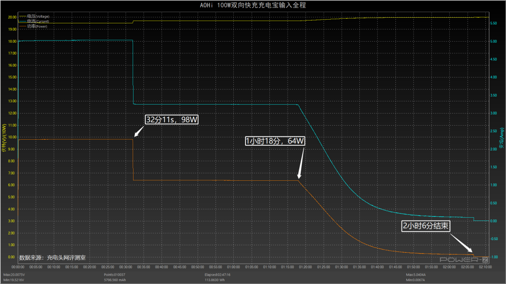Screen dimensions: 506x284
Task: Click the Max:5.0404A status readout
Action: point(416,275)
